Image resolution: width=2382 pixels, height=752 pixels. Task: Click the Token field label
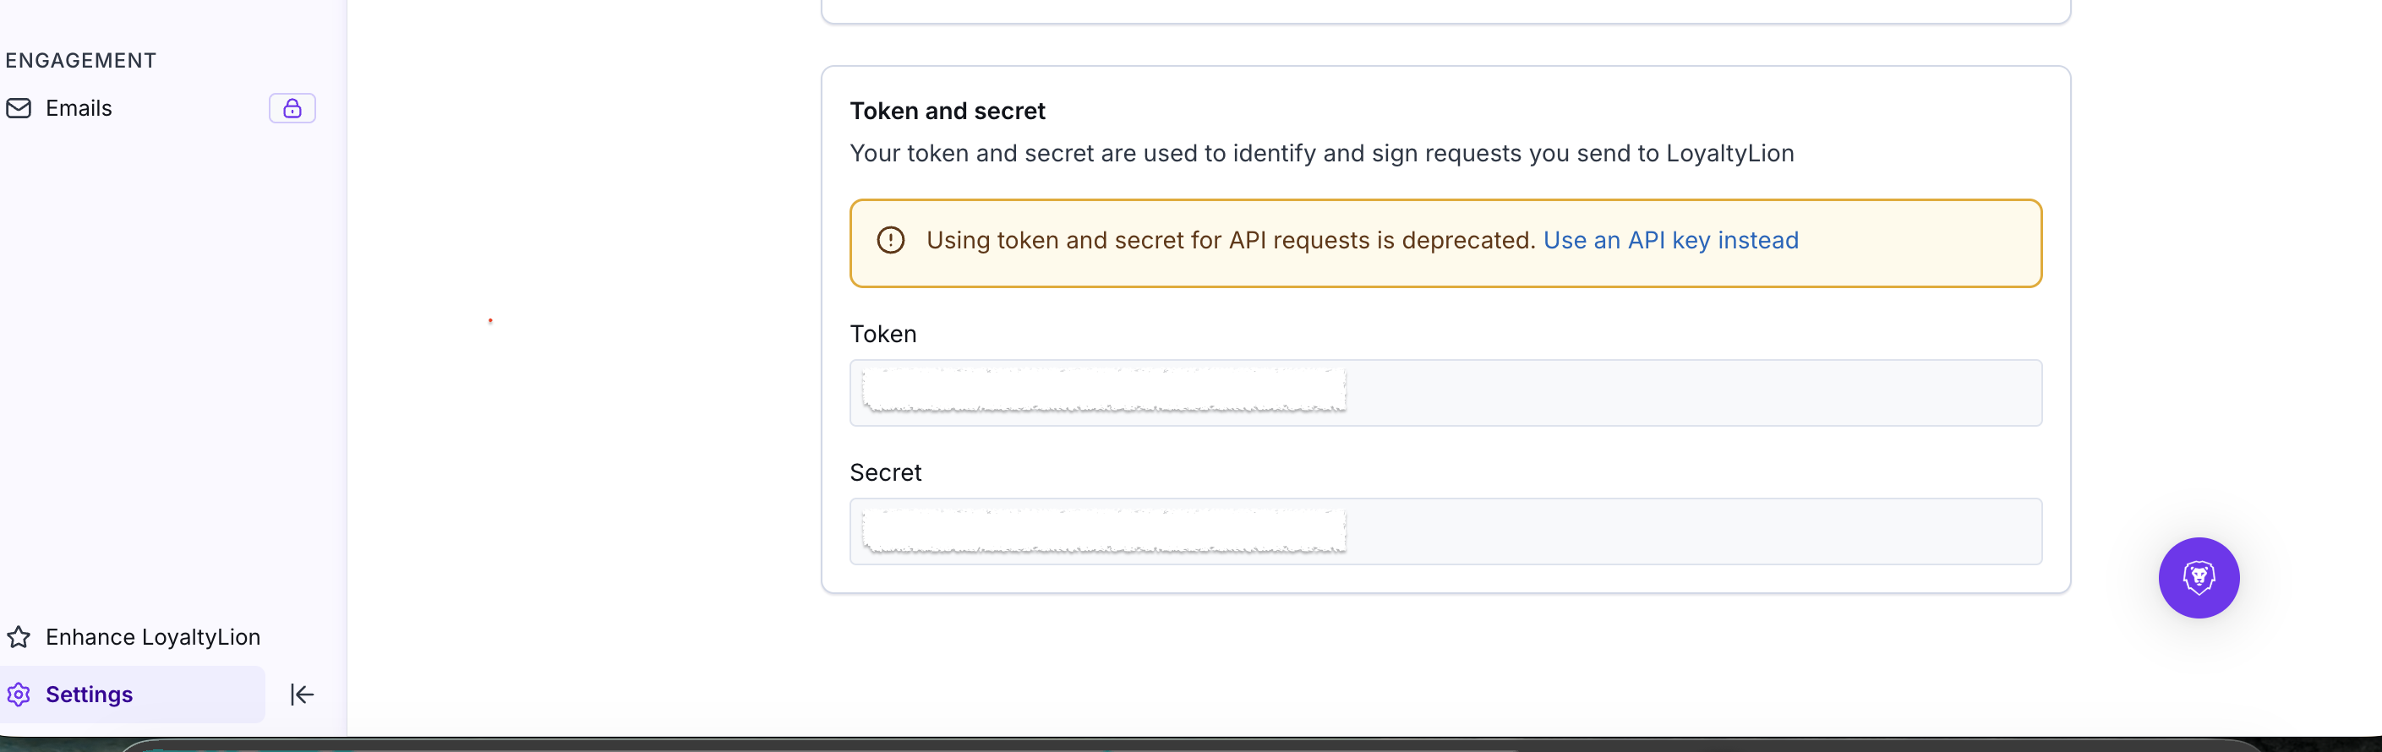pos(883,335)
